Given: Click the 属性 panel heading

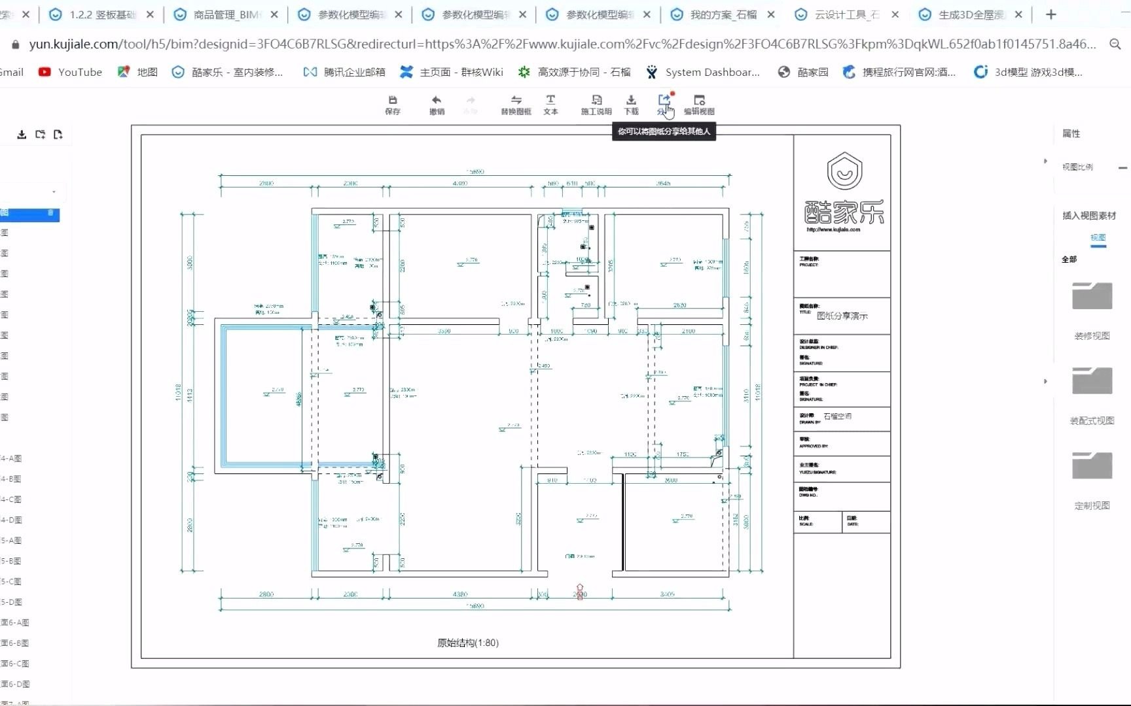Looking at the screenshot, I should coord(1071,133).
